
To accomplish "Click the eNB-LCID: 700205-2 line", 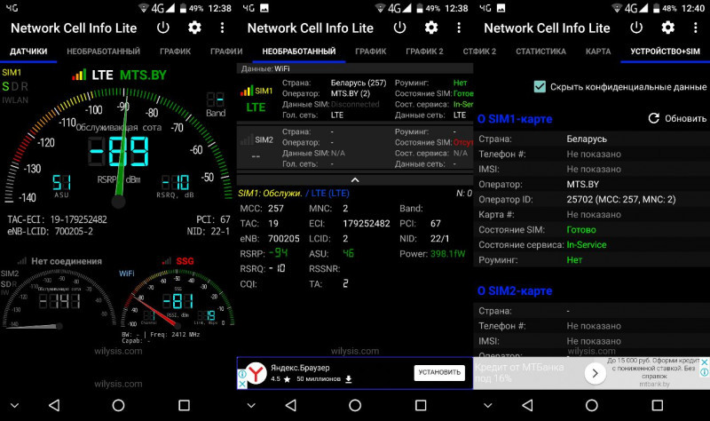I will [50, 231].
